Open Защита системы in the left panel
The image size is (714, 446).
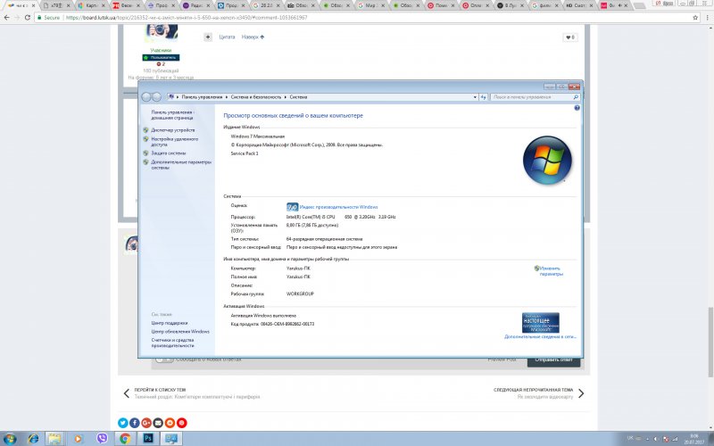tap(169, 153)
